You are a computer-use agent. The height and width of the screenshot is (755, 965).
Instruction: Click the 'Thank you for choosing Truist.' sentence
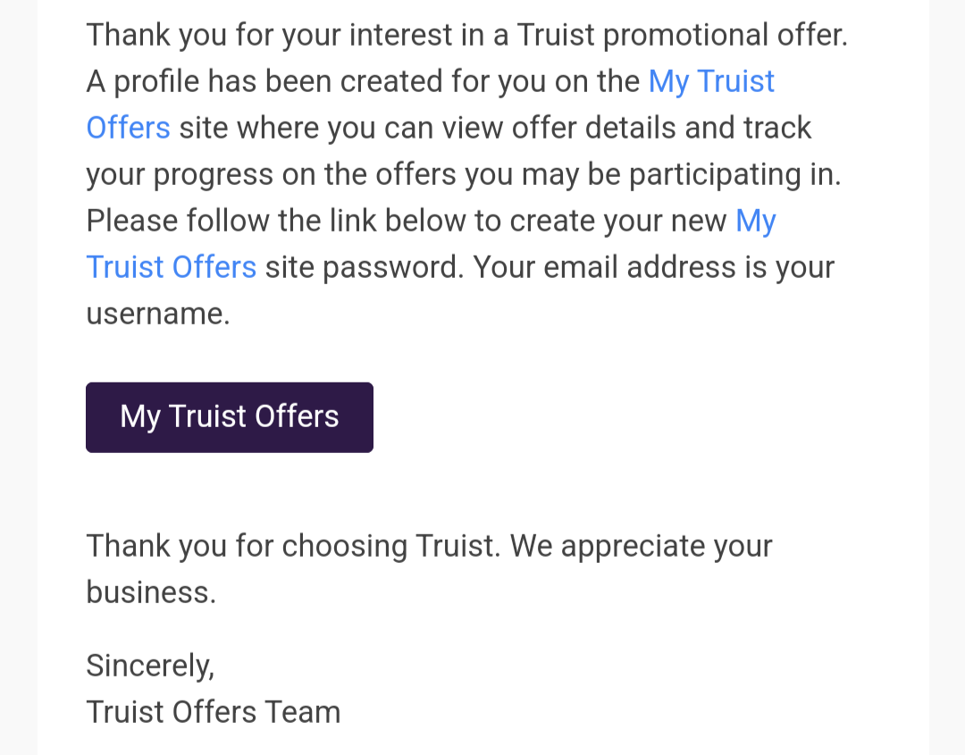click(x=294, y=547)
